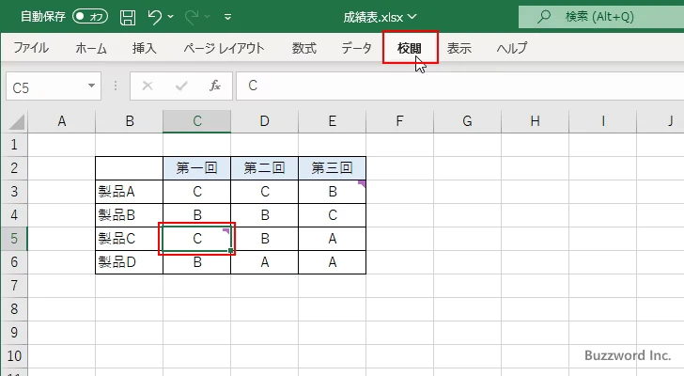Select cell D6 containing A
The height and width of the screenshot is (376, 684).
click(264, 262)
